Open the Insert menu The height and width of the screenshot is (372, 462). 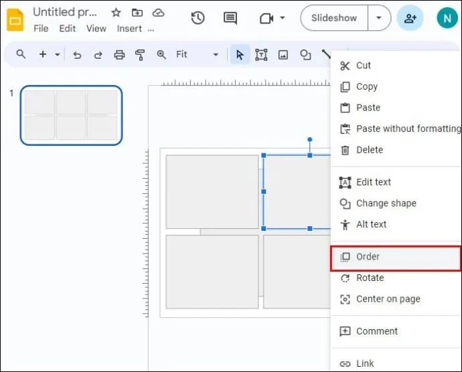point(129,29)
